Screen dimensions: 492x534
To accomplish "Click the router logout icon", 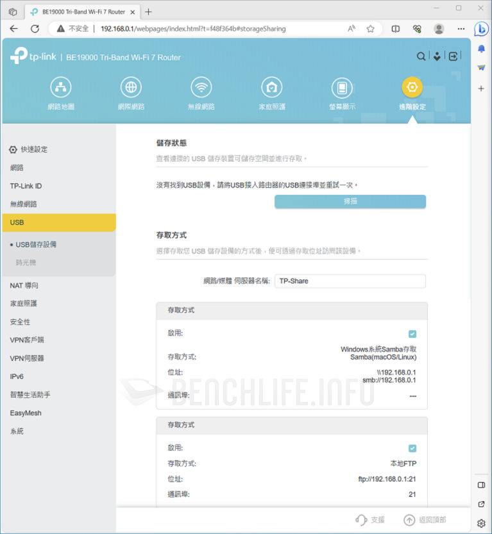I will [x=453, y=56].
